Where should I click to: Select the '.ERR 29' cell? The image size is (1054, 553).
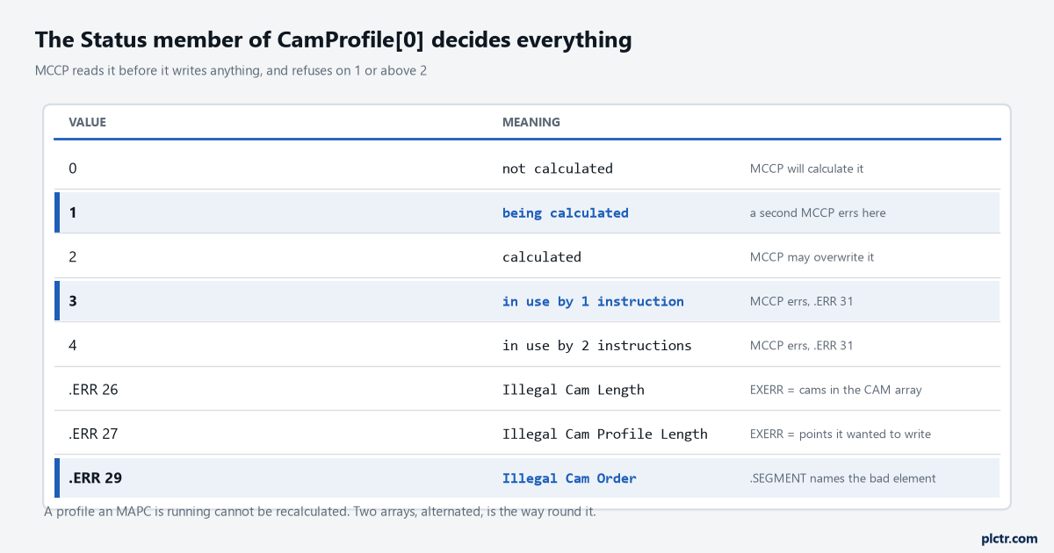tap(95, 478)
